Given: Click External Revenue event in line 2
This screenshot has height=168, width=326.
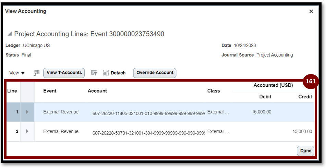Looking at the screenshot, I should point(61,131).
